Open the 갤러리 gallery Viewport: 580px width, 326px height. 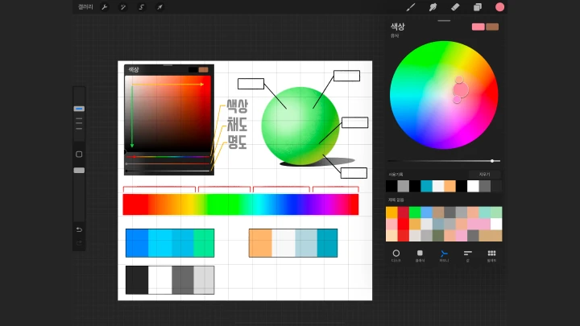(x=85, y=7)
